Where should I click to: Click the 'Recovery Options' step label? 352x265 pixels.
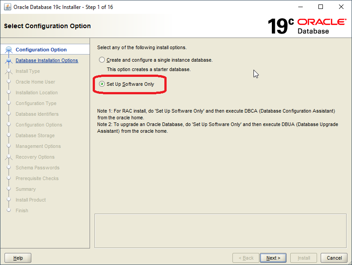click(35, 157)
